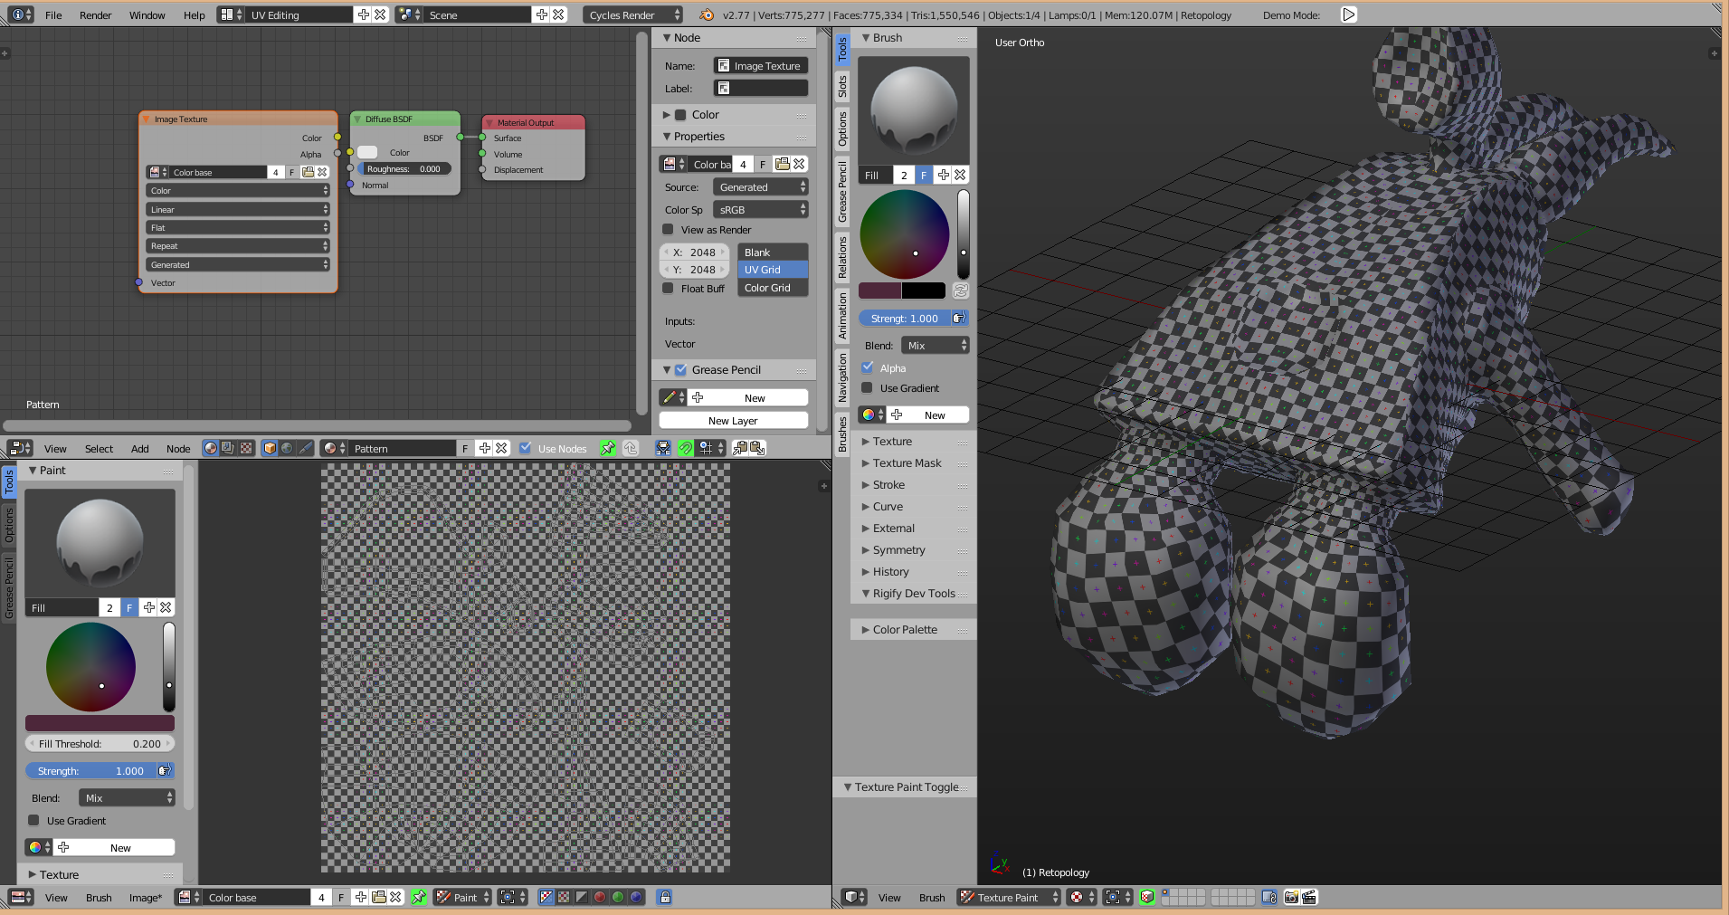
Task: Click the red channel icon in the image editor
Action: click(x=600, y=897)
